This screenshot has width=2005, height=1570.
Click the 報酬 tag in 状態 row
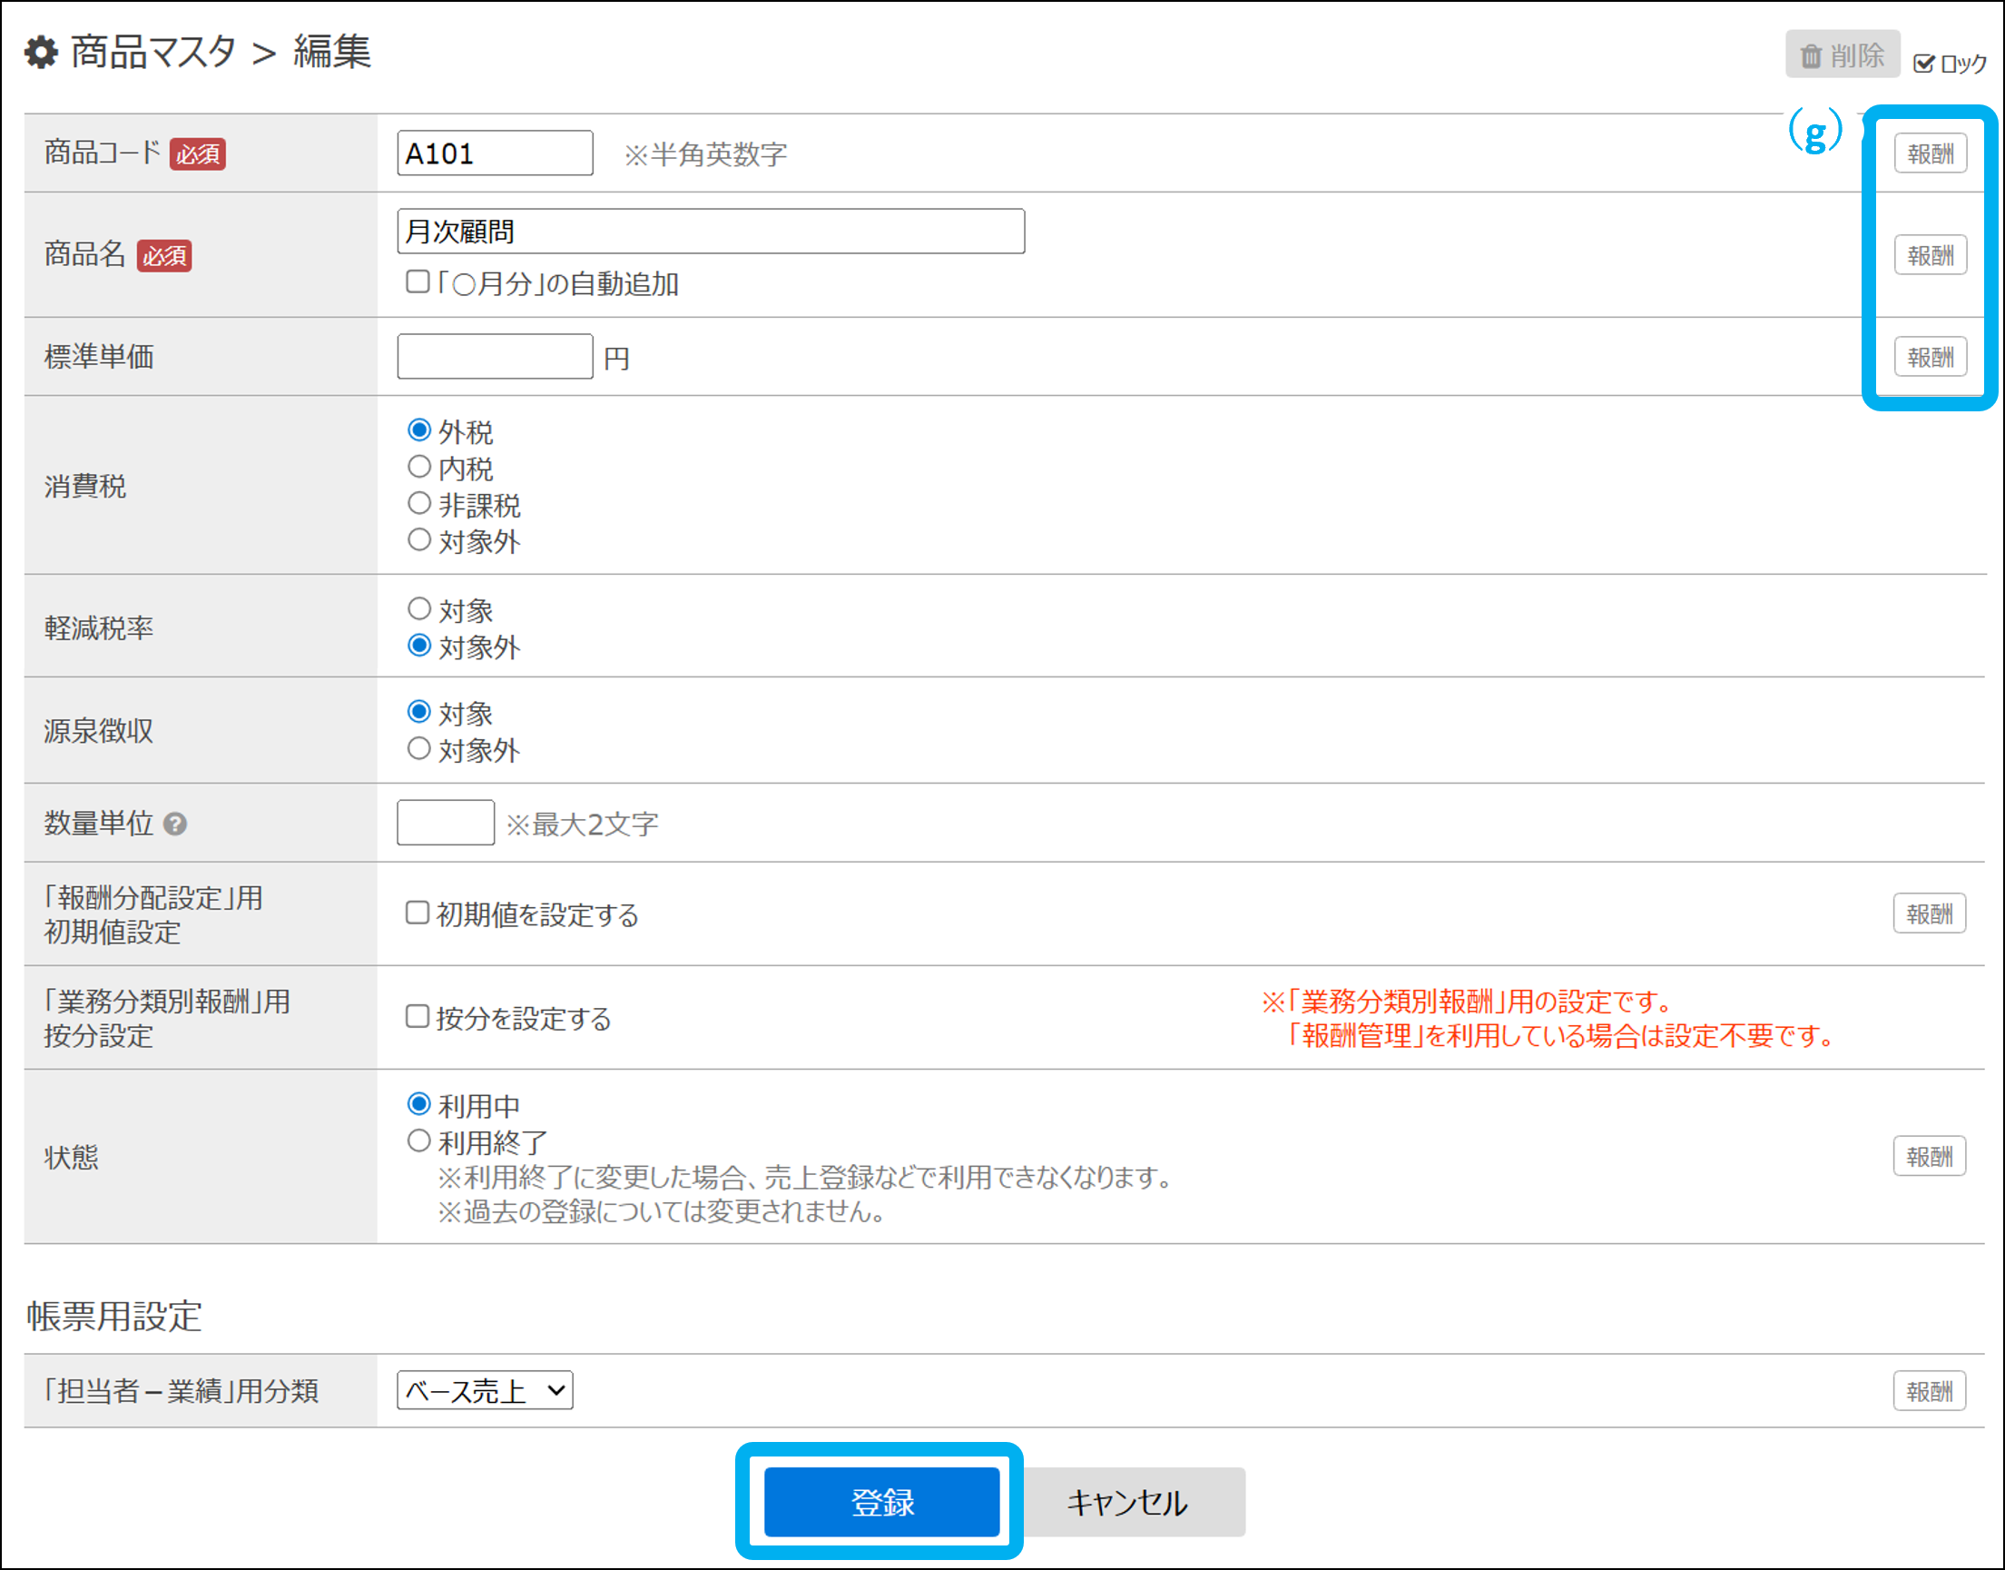pyautogui.click(x=1929, y=1156)
